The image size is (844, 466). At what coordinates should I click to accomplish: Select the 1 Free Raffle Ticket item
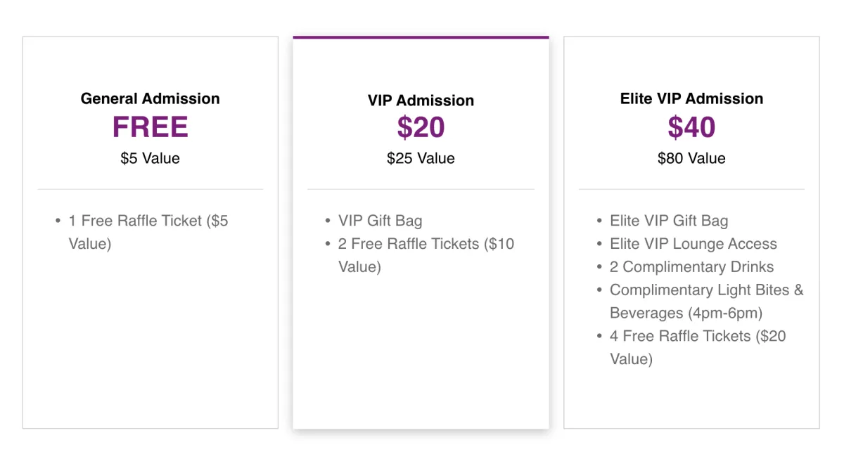click(148, 232)
